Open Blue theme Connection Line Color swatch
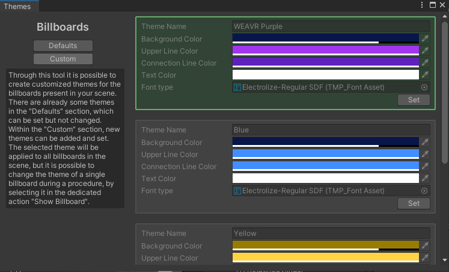Viewport: 449px width, 272px height. [326, 166]
